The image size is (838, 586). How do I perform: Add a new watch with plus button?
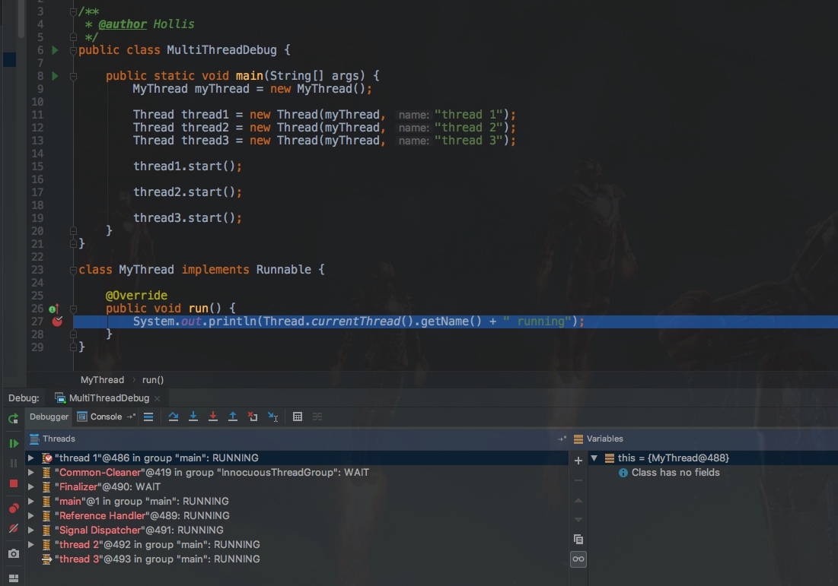578,461
